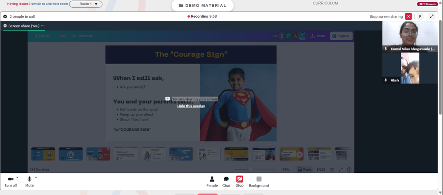Click the S collaborator avatar
This screenshot has height=195, width=443.
pos(281,36)
